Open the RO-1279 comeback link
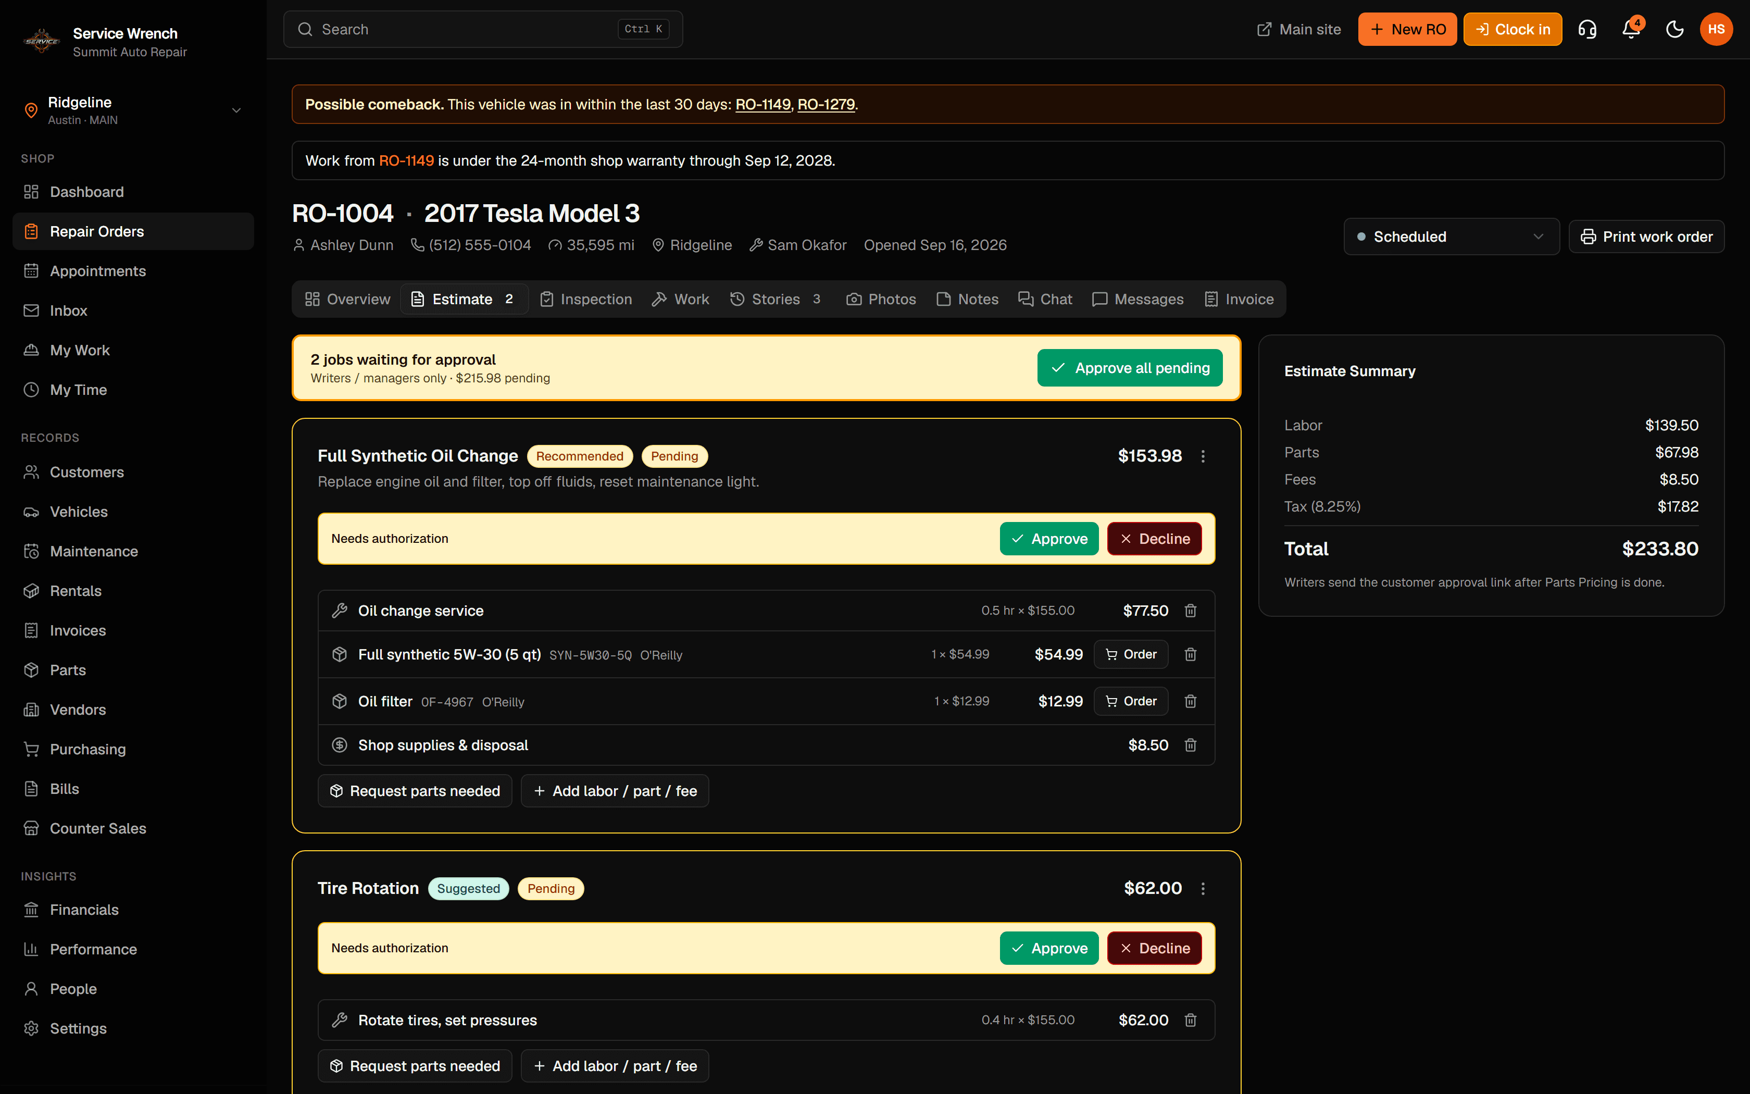 coord(826,104)
